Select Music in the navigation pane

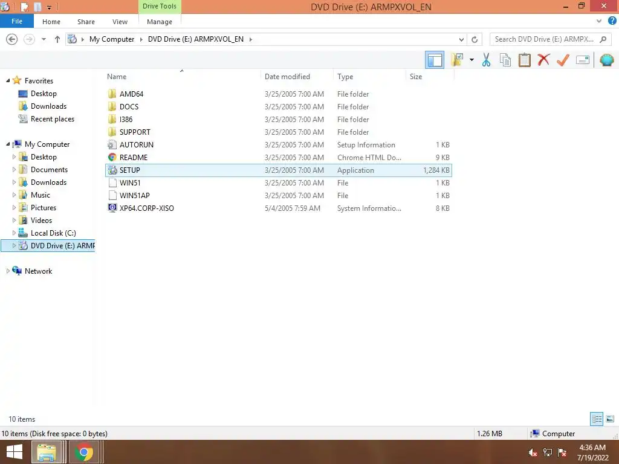[x=41, y=195]
